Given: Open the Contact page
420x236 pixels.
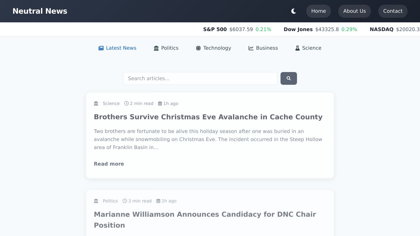Looking at the screenshot, I should click(x=393, y=11).
